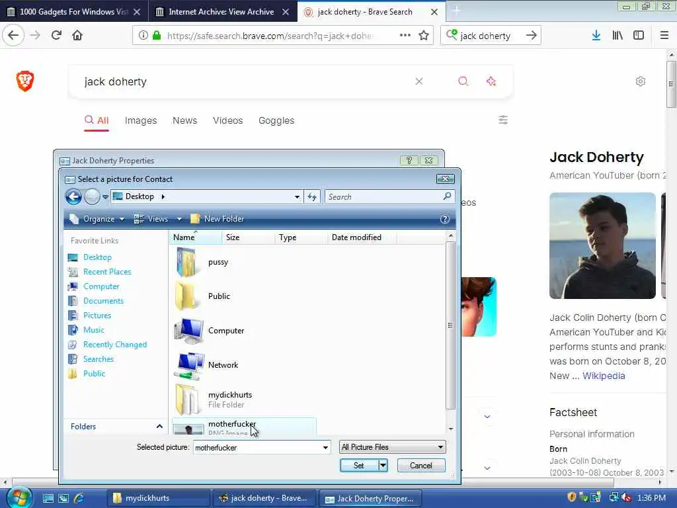Image resolution: width=677 pixels, height=508 pixels.
Task: Switch to Images results tab
Action: tap(141, 120)
